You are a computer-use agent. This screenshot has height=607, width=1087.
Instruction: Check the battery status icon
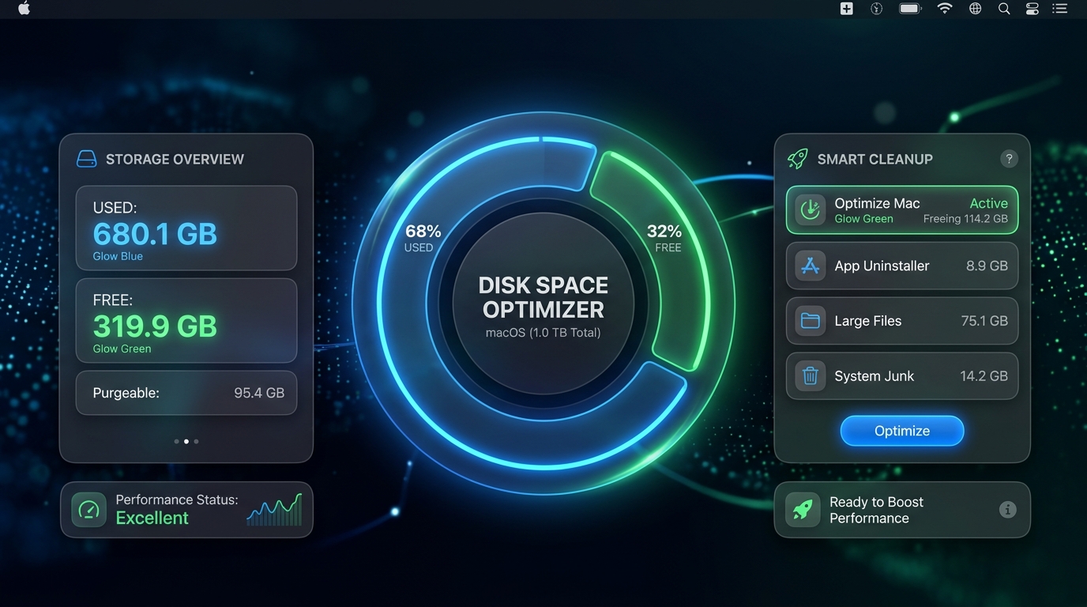(910, 9)
